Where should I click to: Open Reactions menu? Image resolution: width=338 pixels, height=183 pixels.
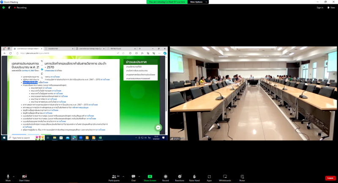point(180,176)
